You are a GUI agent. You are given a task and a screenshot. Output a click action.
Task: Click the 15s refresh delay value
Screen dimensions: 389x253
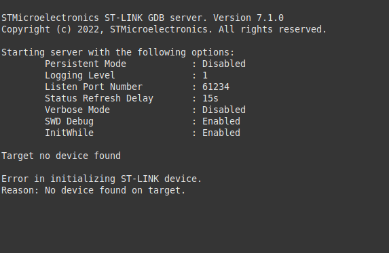click(210, 99)
